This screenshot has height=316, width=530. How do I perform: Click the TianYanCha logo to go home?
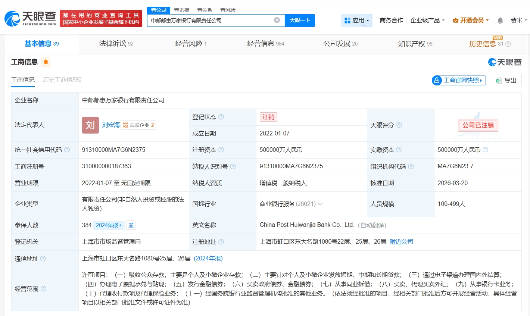(30, 18)
